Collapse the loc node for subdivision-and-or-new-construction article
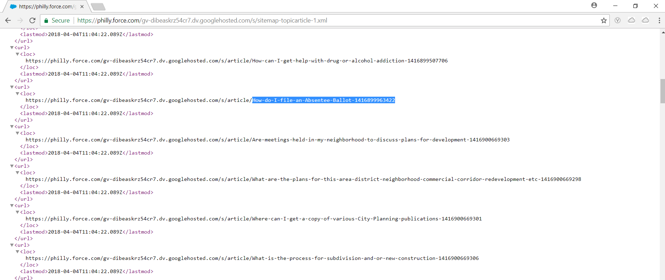Image resolution: width=665 pixels, height=280 pixels. pyautogui.click(x=17, y=252)
